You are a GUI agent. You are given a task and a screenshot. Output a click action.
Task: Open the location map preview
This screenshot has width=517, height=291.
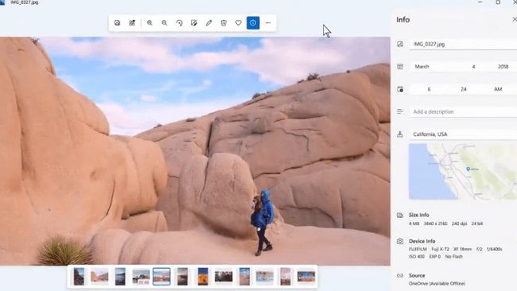[x=463, y=172]
